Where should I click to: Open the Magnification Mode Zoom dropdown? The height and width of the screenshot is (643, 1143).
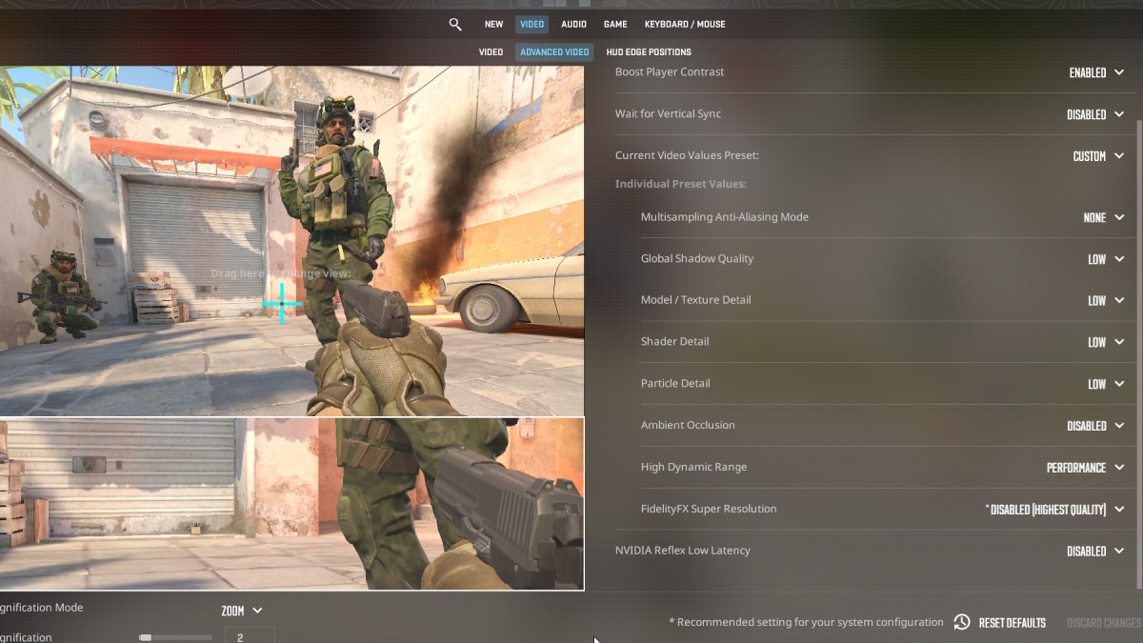tap(240, 610)
